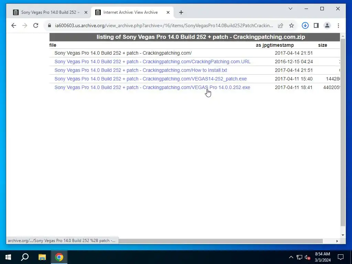Image resolution: width=352 pixels, height=264 pixels.
Task: Click the horizontal scrollbar thumb
Action: pyautogui.click(x=221, y=241)
